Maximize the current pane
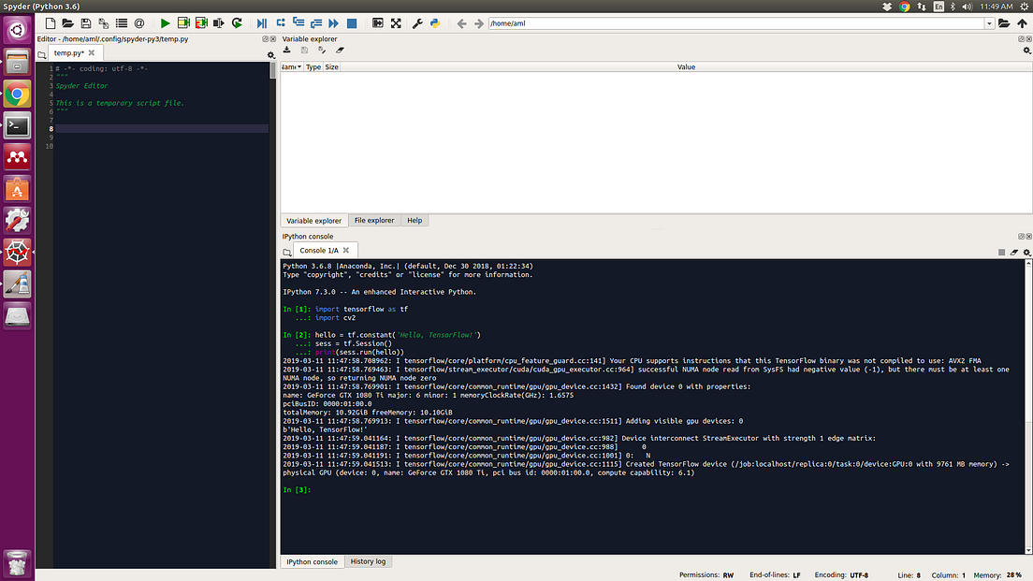The image size is (1033, 581). (x=377, y=23)
